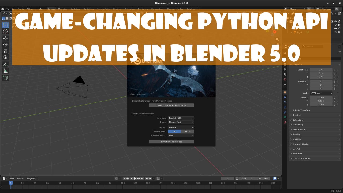Open the timeline View menu
This screenshot has width=343, height=193.
(12, 179)
